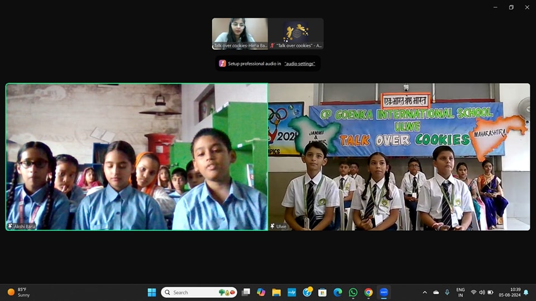Screen dimensions: 536x301
Task: Open the Get Help taskbar icon
Action: pos(307,292)
